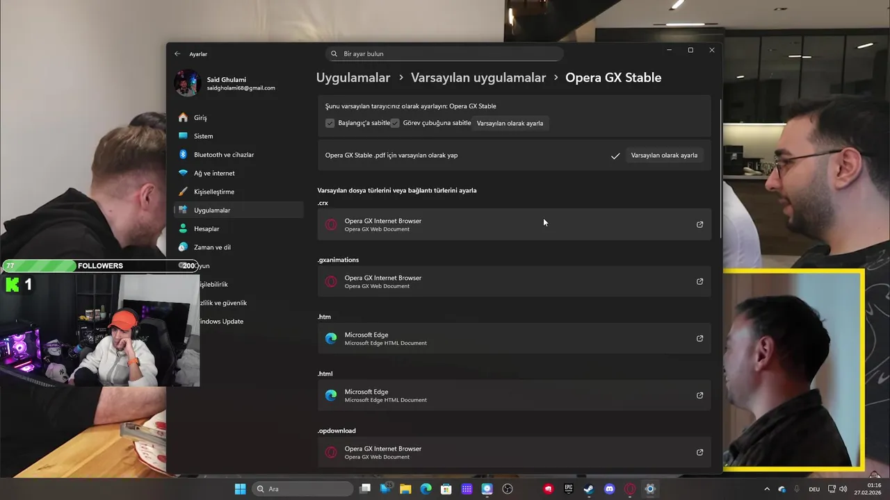890x500 pixels.
Task: Open clock and date 01:16 panel
Action: click(x=869, y=489)
